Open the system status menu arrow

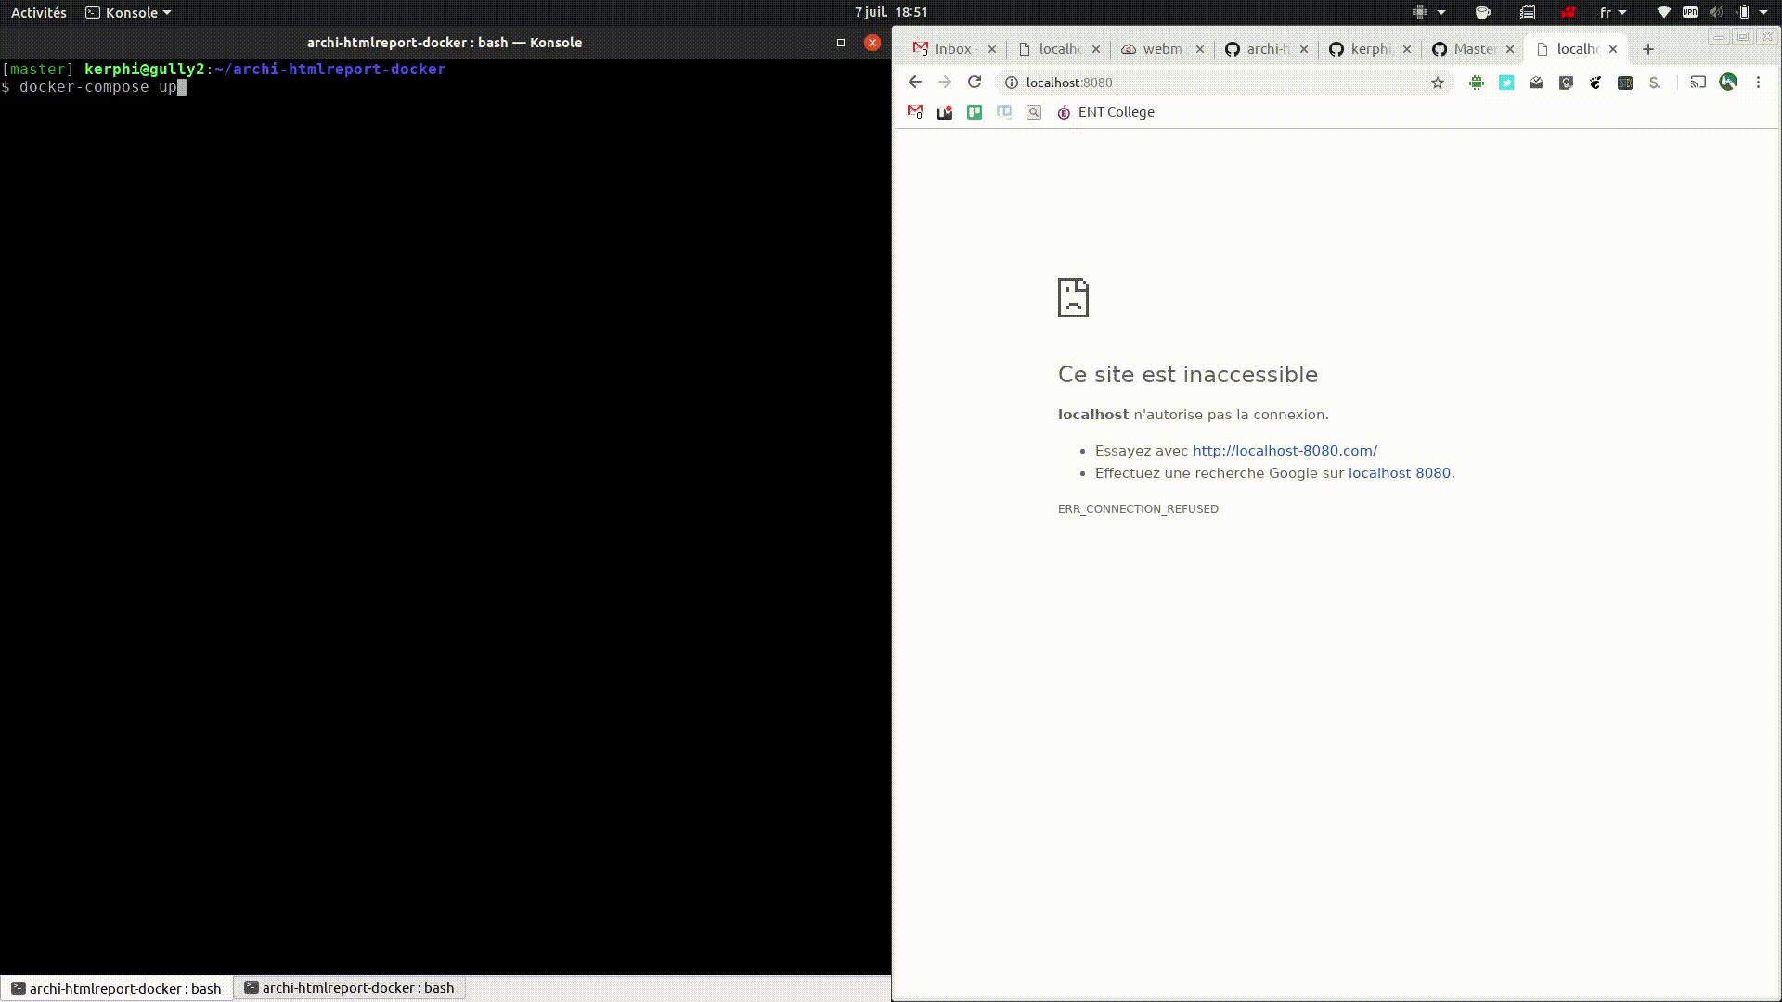click(x=1763, y=13)
